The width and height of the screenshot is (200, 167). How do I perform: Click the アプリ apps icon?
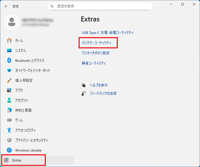coord(9,90)
